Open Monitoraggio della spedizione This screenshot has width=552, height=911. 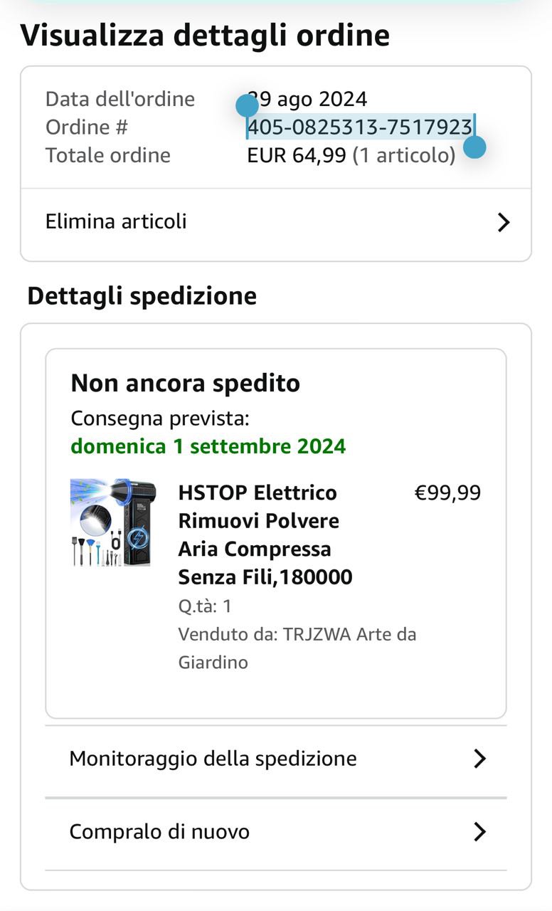click(x=213, y=759)
